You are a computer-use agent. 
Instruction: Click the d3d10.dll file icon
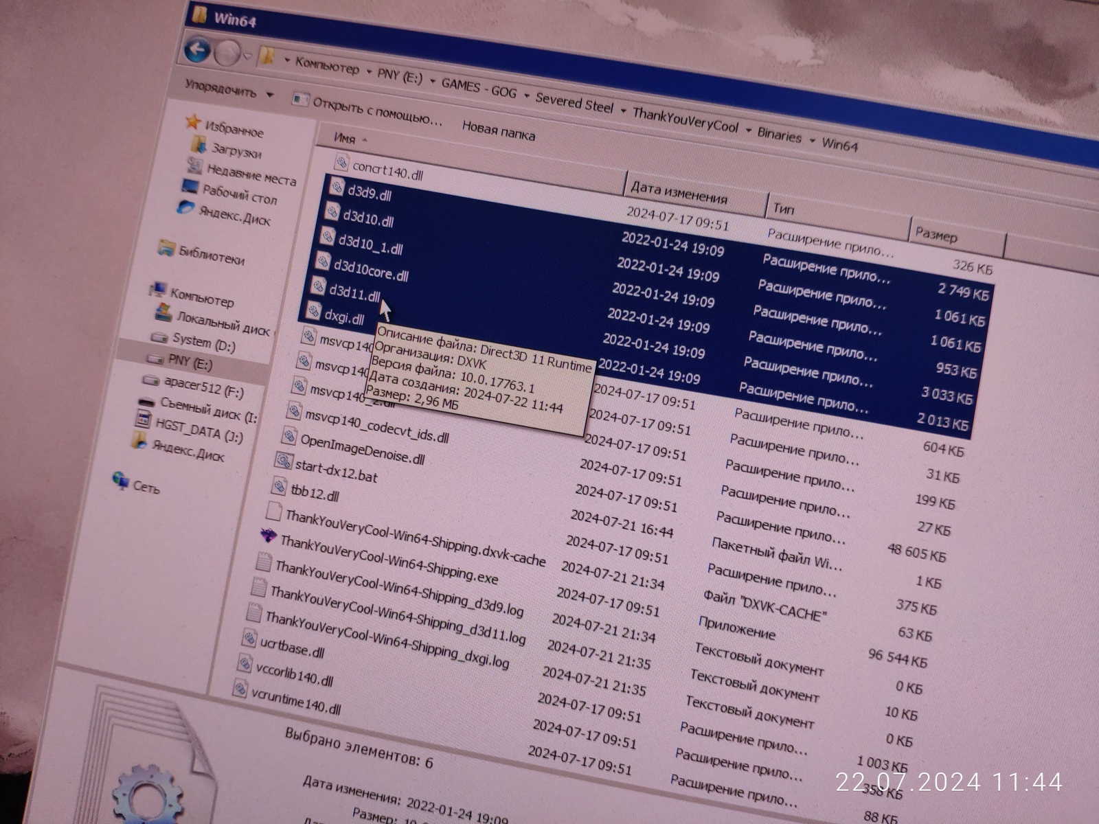(x=332, y=211)
